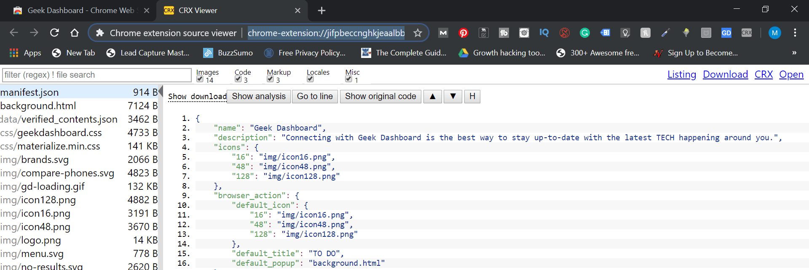Navigate back in browser history

[x=14, y=33]
